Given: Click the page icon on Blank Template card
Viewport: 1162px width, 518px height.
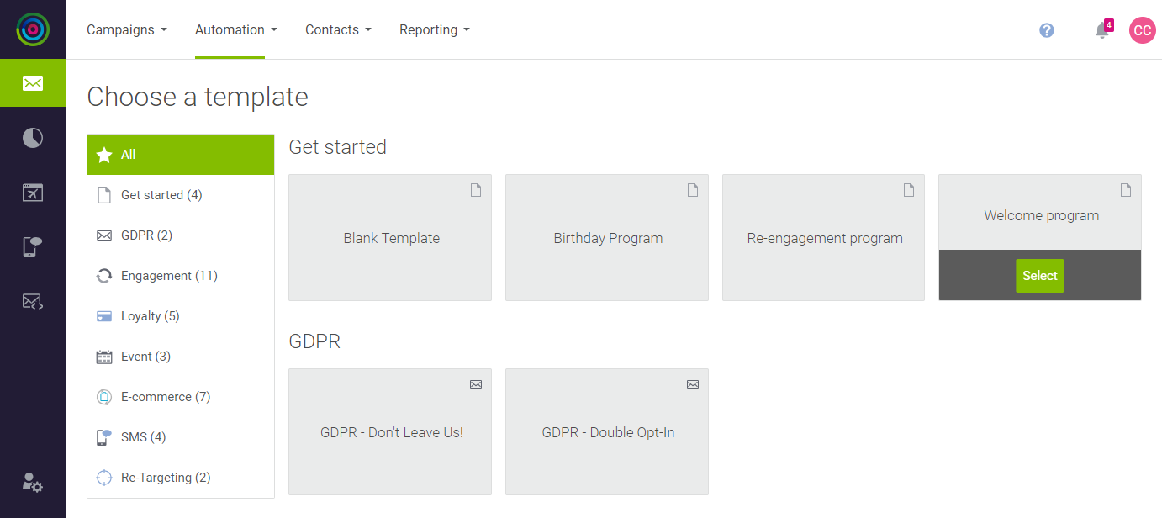Looking at the screenshot, I should (476, 190).
